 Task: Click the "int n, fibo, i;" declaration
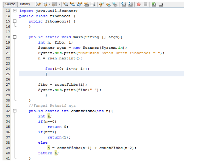pos(56,43)
